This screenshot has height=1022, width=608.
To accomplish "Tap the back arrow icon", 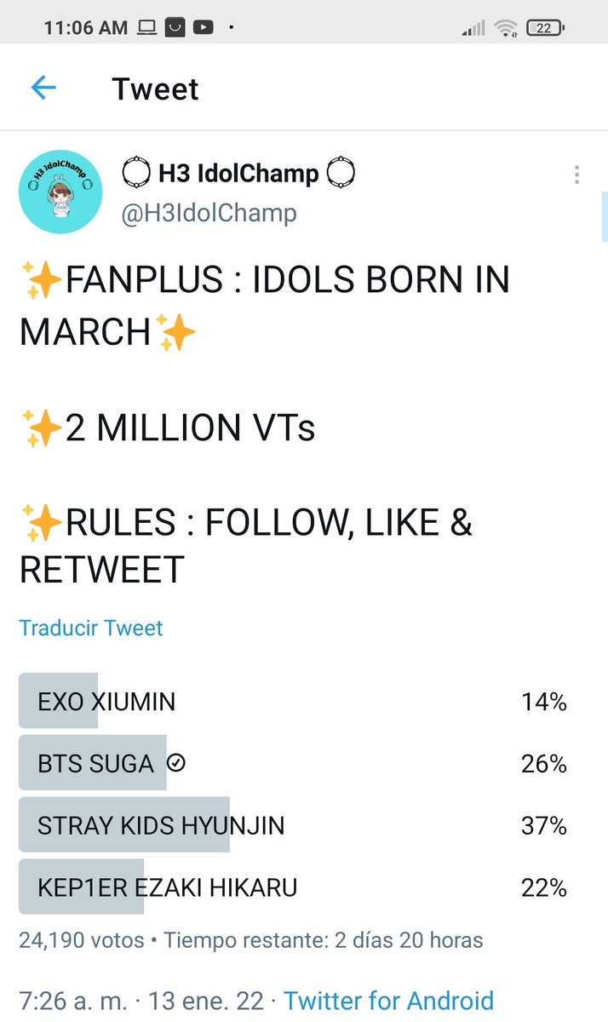I will pyautogui.click(x=43, y=88).
